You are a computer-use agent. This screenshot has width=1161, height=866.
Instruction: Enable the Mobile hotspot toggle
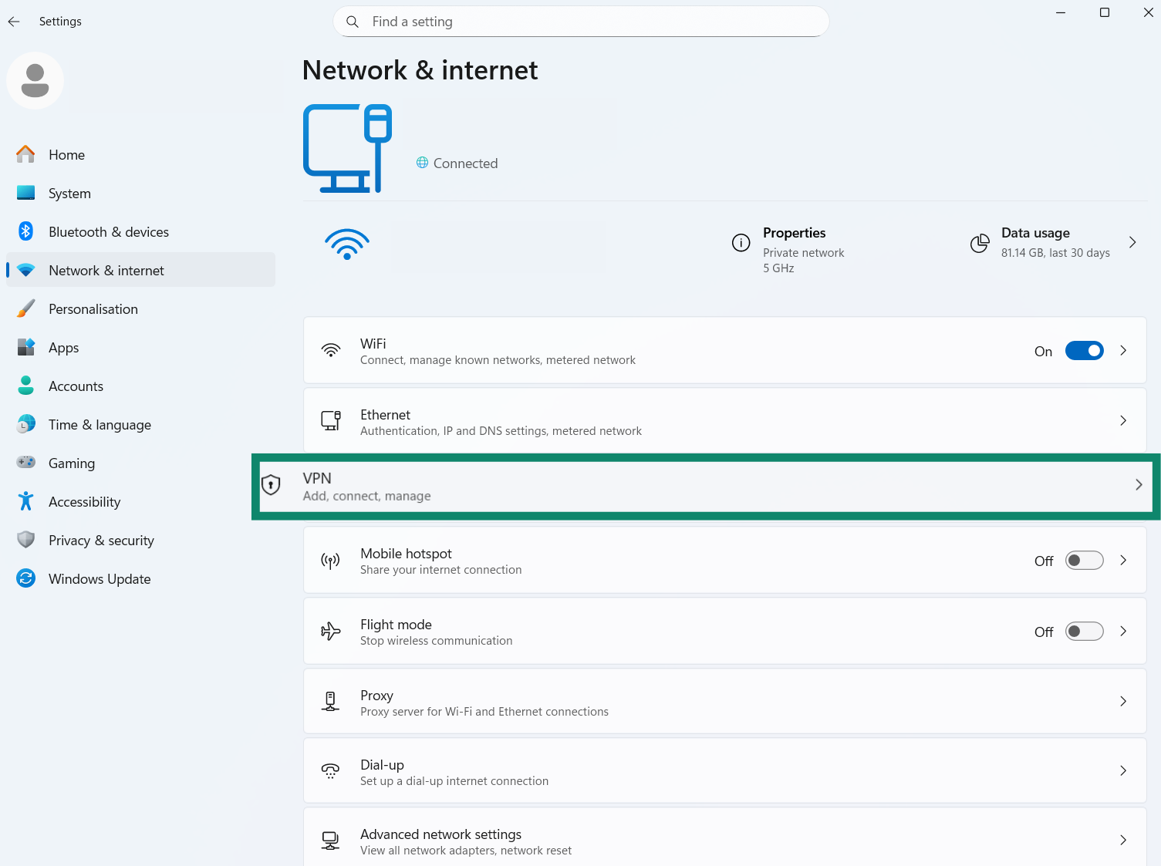click(x=1084, y=561)
